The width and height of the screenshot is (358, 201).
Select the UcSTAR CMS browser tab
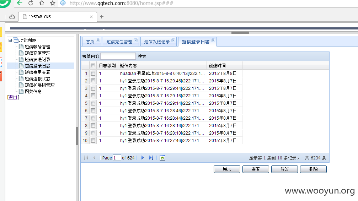click(x=58, y=17)
